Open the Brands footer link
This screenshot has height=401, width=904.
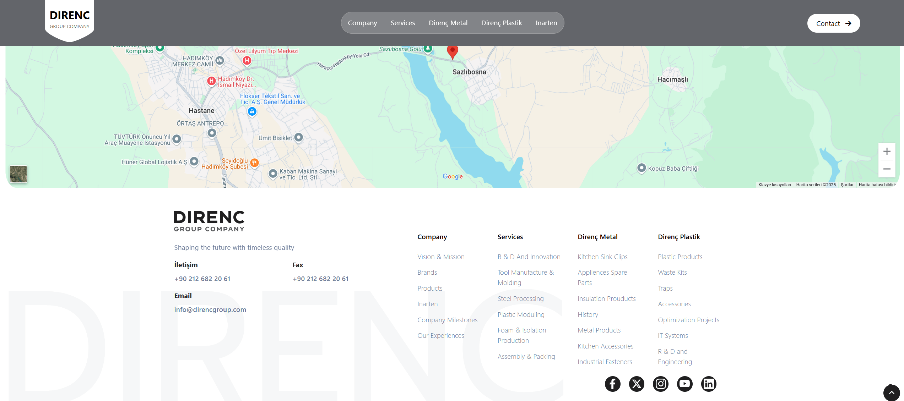tap(427, 273)
